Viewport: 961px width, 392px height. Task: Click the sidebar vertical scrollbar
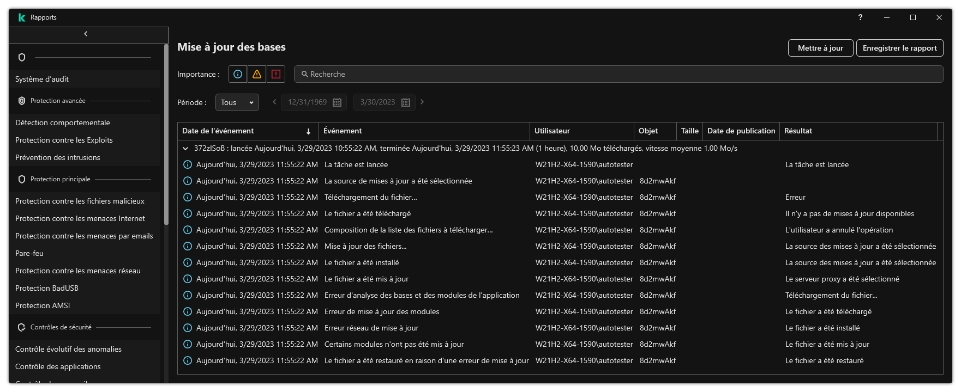tap(166, 136)
